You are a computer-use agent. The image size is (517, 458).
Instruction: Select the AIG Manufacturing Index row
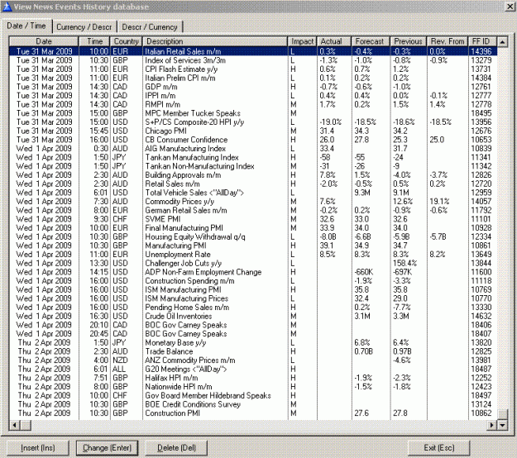pos(253,149)
